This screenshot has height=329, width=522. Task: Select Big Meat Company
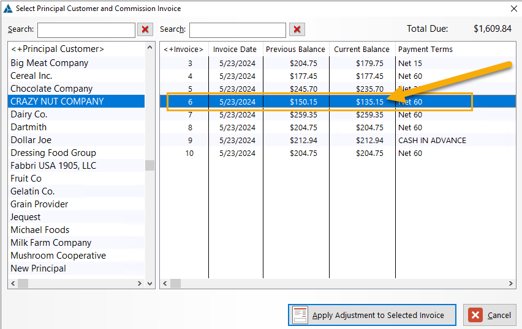click(77, 63)
